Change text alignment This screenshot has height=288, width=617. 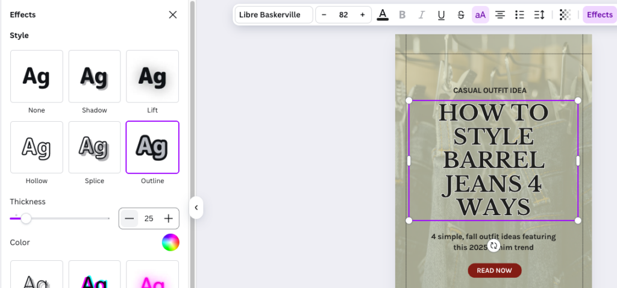[500, 14]
